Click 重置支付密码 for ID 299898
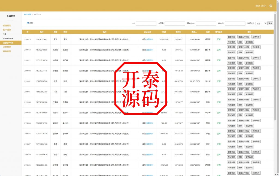Image resolution: width=279 pixels, height=176 pixels. [244, 110]
